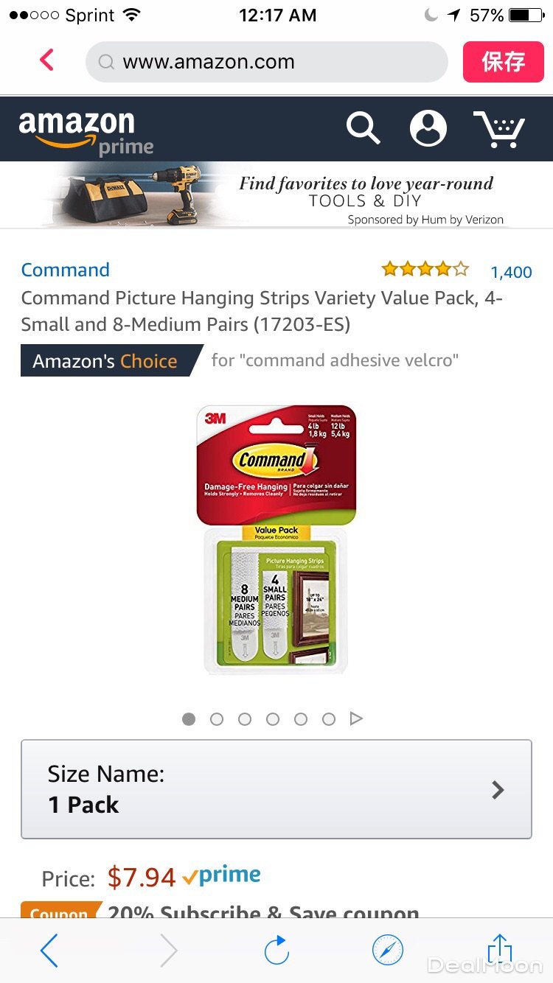Tap the Safari share icon
Viewport: 553px width, 983px height.
500,951
